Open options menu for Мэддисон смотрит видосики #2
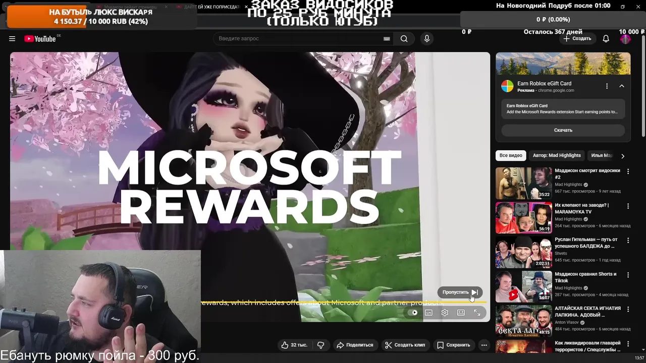Viewport: 646px width, 363px height. 628,171
